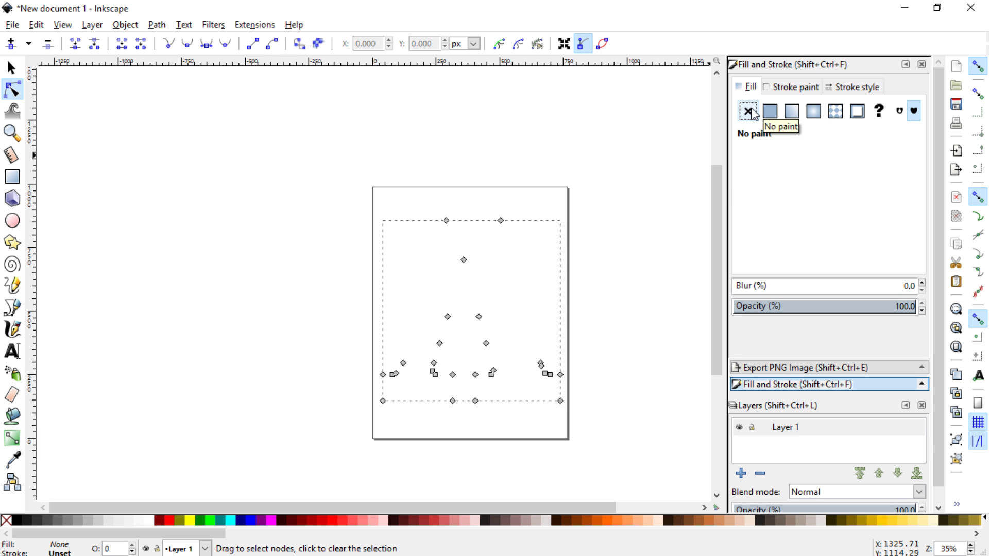Viewport: 989px width, 556px height.
Task: Select the 3D Box tool
Action: 12,198
